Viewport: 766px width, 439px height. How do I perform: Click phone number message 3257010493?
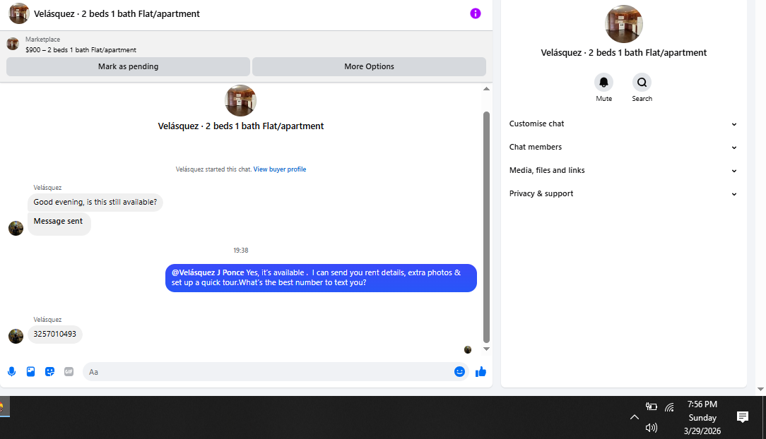pos(54,334)
